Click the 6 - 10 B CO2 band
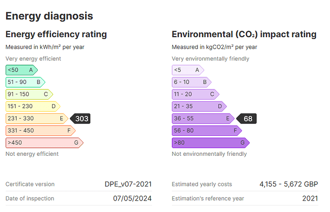The image size is (330, 212). click(x=192, y=82)
